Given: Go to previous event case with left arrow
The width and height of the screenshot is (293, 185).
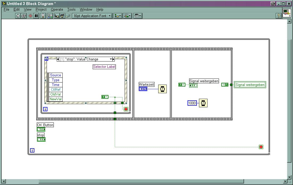Looking at the screenshot, I should tap(58, 59).
